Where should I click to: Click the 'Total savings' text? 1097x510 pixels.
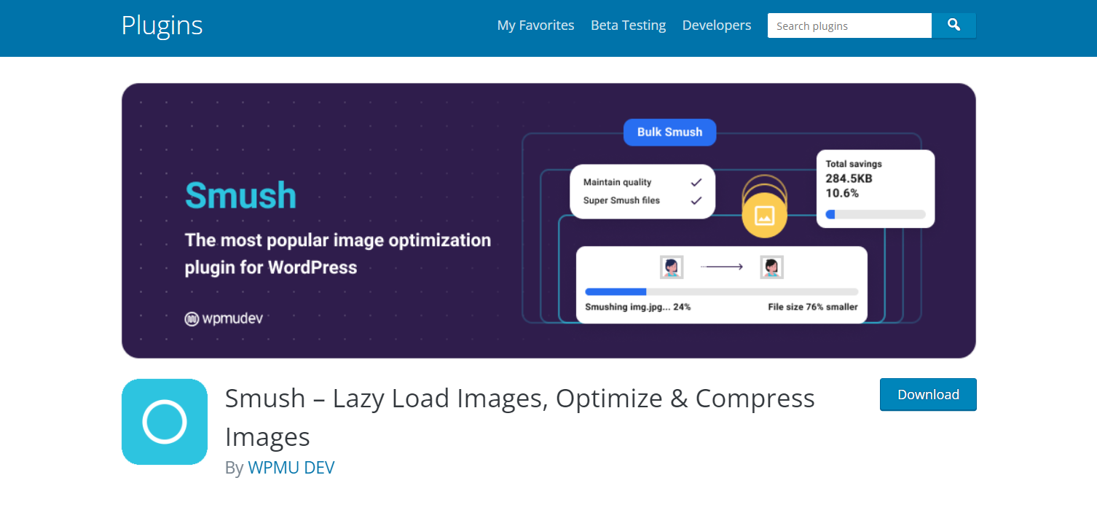pyautogui.click(x=854, y=164)
